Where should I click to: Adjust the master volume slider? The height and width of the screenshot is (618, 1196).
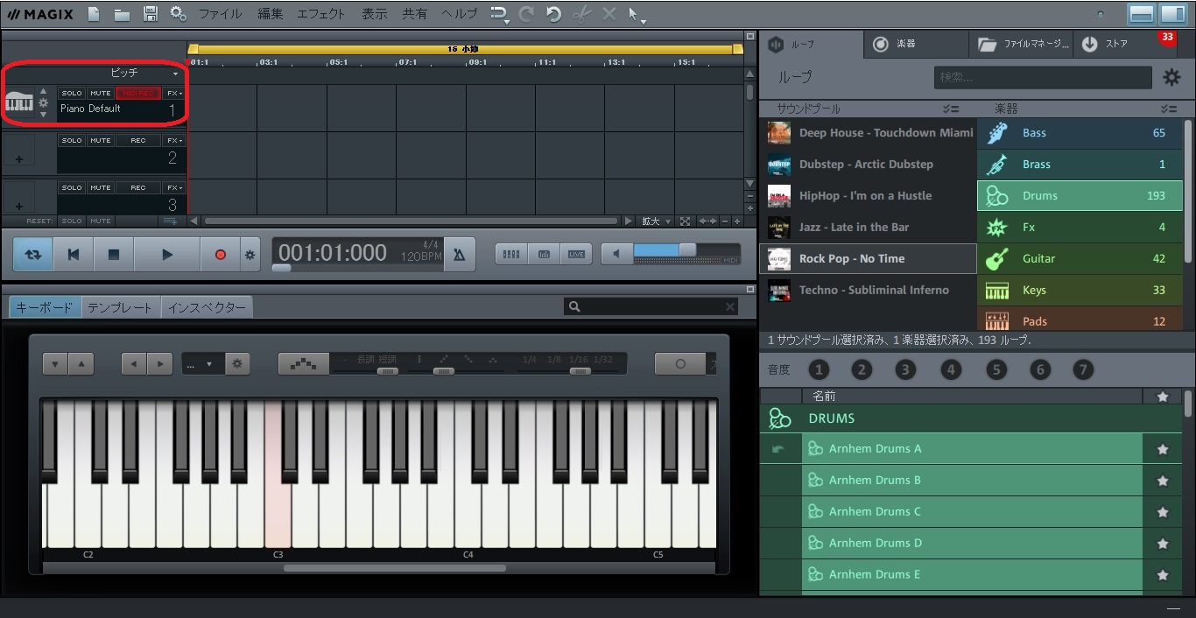click(x=687, y=250)
